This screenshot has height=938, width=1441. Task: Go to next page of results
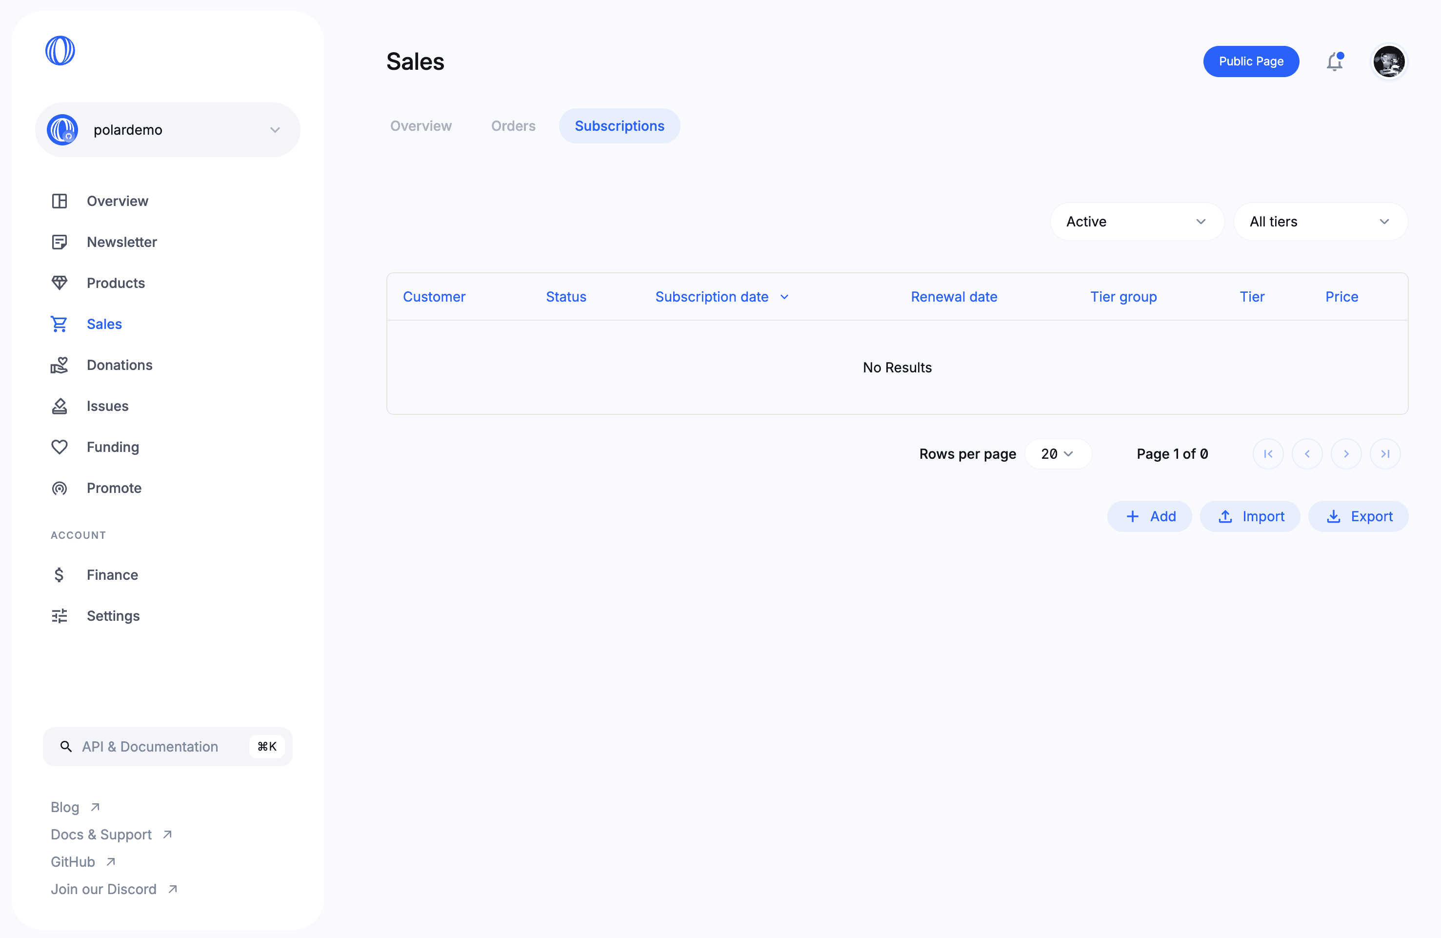pos(1346,454)
